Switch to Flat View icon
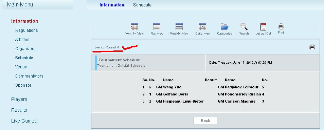 pos(157,27)
